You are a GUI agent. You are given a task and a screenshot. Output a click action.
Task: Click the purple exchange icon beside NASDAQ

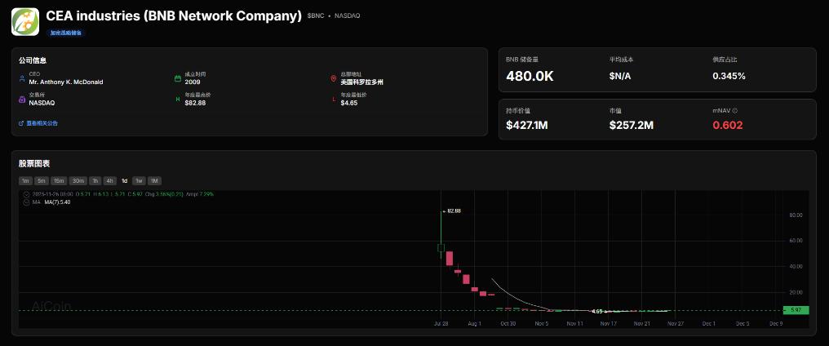(22, 99)
